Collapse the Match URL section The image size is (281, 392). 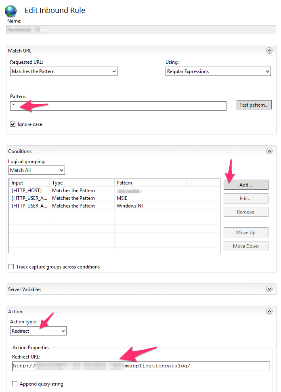[269, 50]
